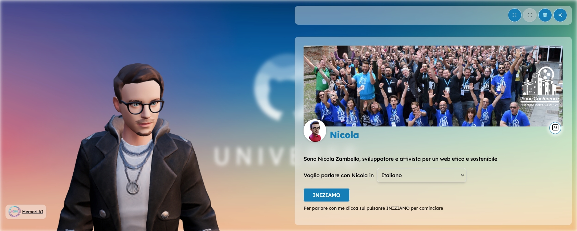The width and height of the screenshot is (577, 231).
Task: Open the Italiano language dropdown
Action: 421,175
